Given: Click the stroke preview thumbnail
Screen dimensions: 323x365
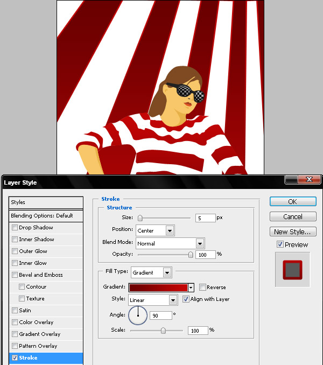Looking at the screenshot, I should [293, 270].
